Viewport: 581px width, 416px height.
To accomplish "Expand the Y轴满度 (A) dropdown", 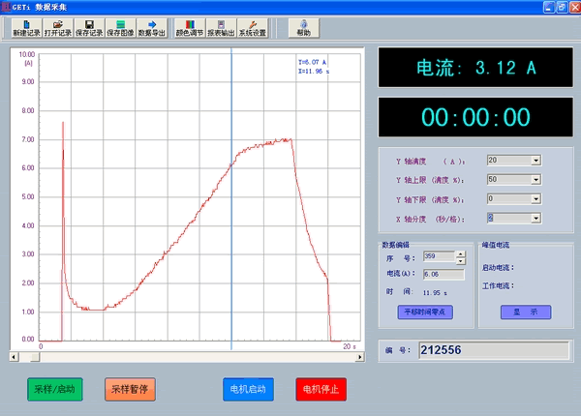I will point(535,160).
